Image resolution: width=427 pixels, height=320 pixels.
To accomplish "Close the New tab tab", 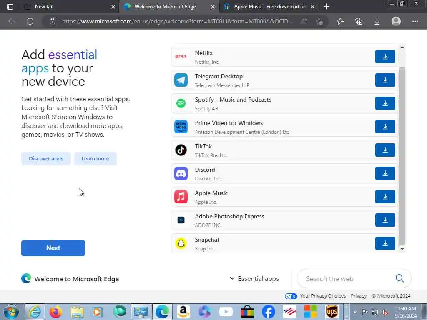I will pyautogui.click(x=113, y=7).
